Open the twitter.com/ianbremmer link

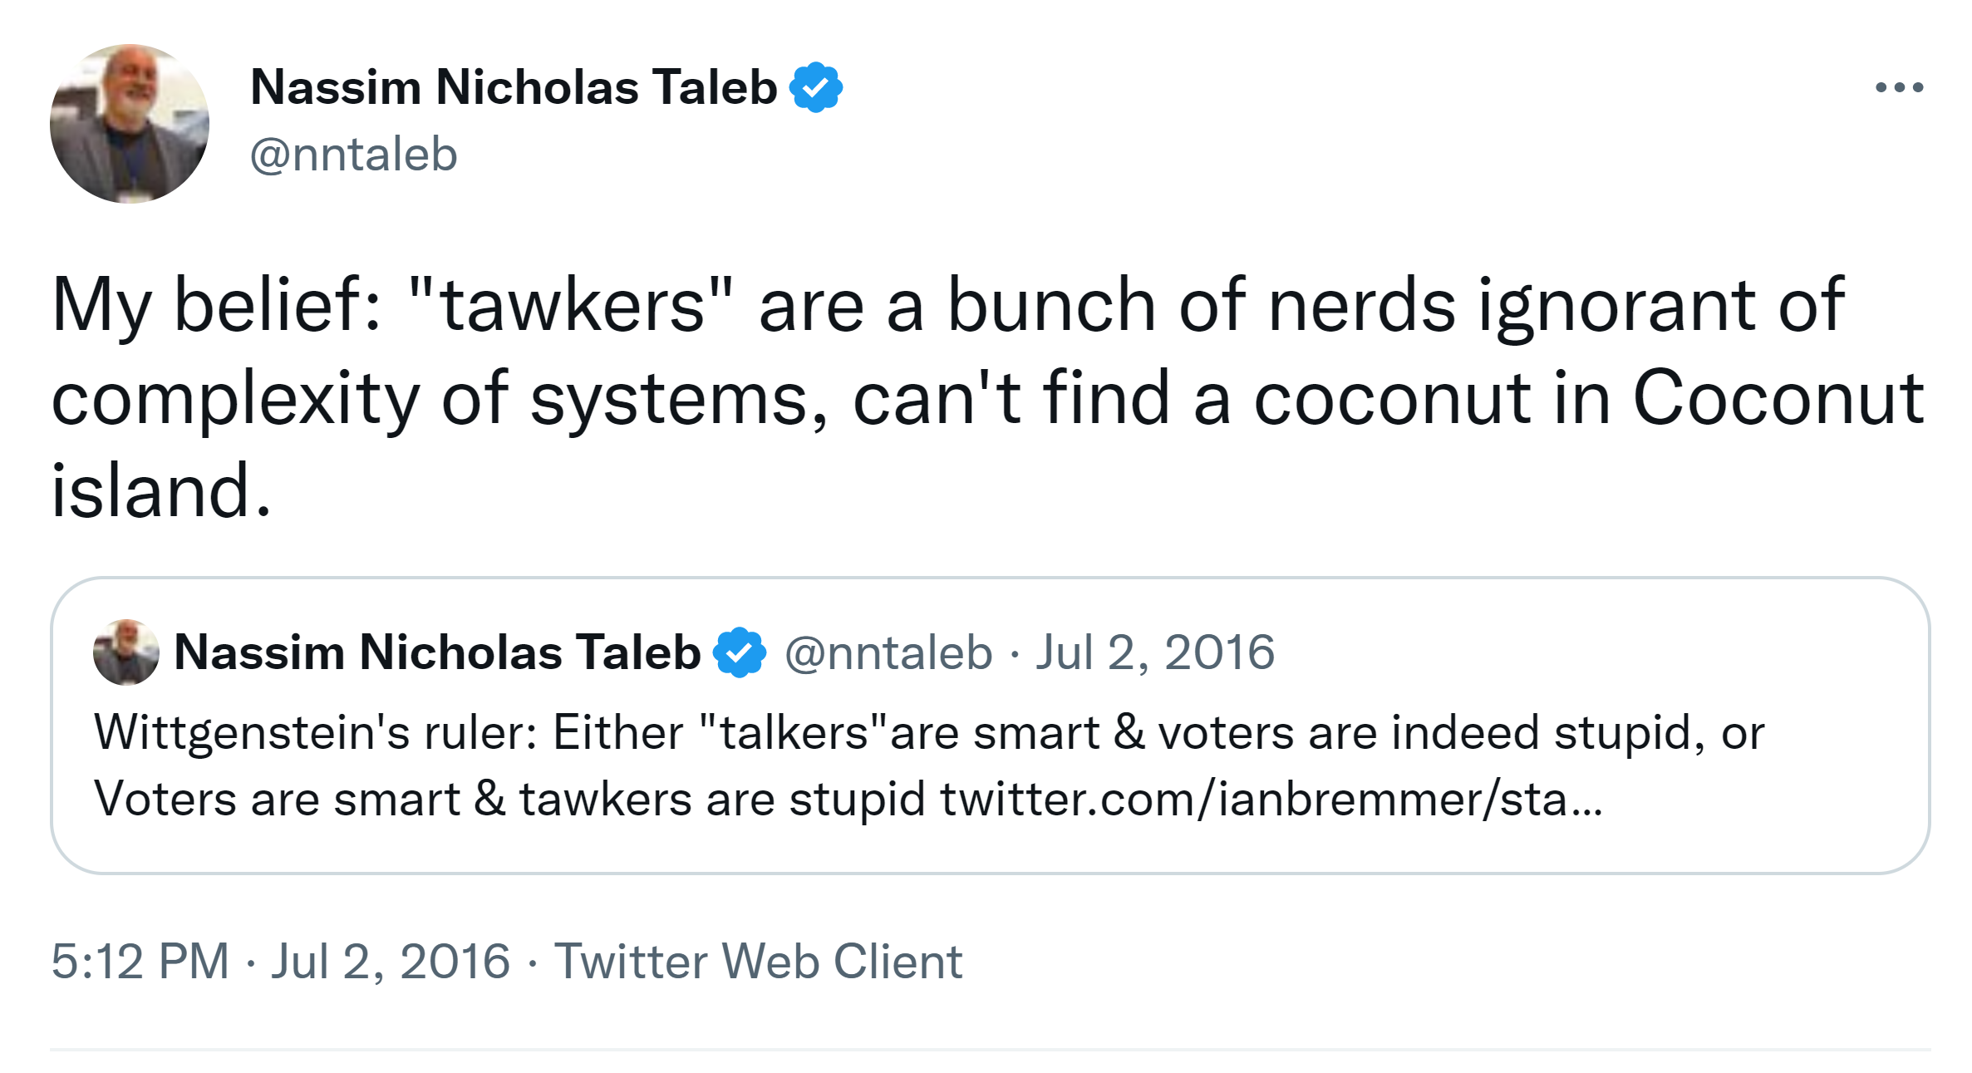tap(1271, 800)
